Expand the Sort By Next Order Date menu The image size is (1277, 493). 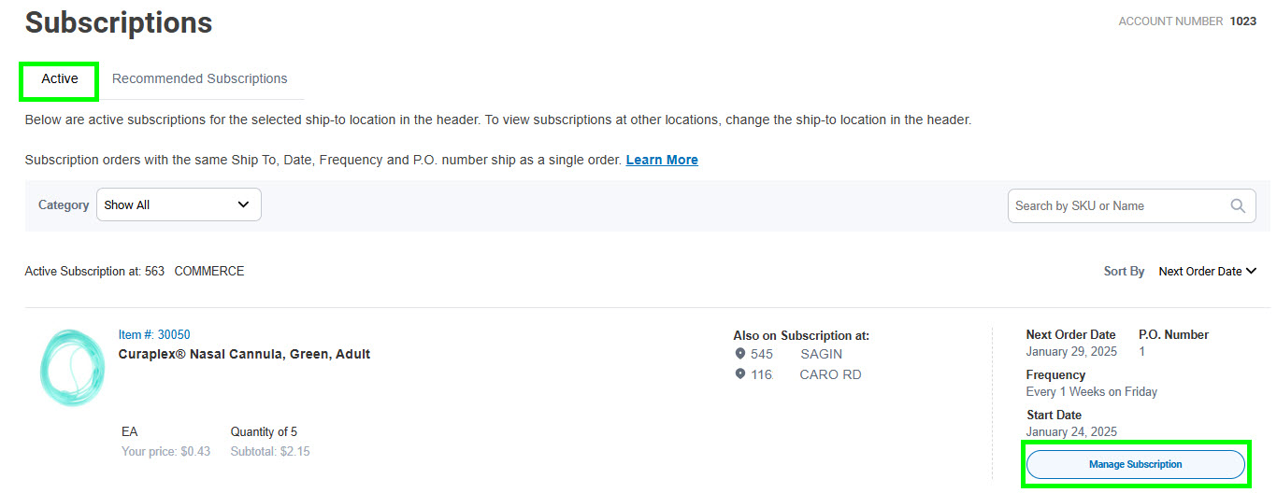[x=1207, y=272]
